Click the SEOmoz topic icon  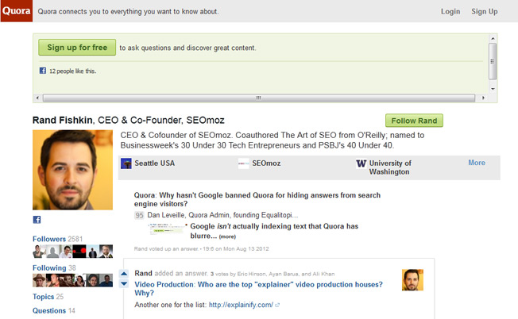tap(244, 163)
